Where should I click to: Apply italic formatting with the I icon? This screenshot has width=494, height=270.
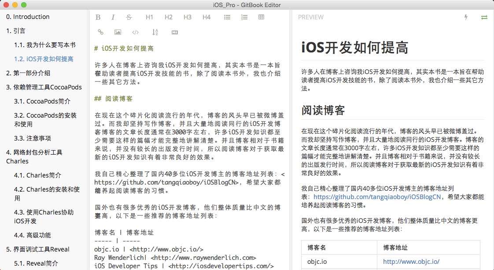113,17
